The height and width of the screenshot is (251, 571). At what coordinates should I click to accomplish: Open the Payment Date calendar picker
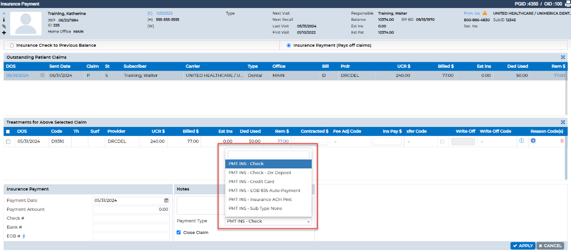[166, 201]
